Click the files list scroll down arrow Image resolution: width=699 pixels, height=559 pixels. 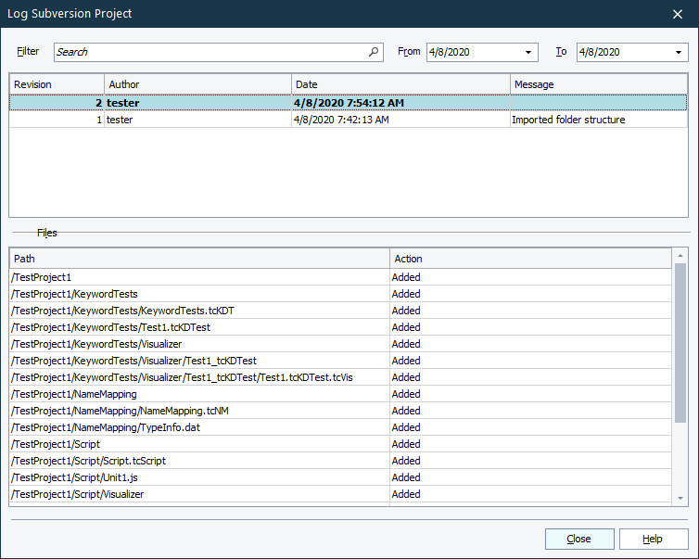(x=681, y=499)
